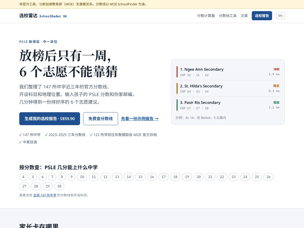Screen dimensions: 304x228
Task: Click the 稳妥 label
Action: [x=276, y=86]
